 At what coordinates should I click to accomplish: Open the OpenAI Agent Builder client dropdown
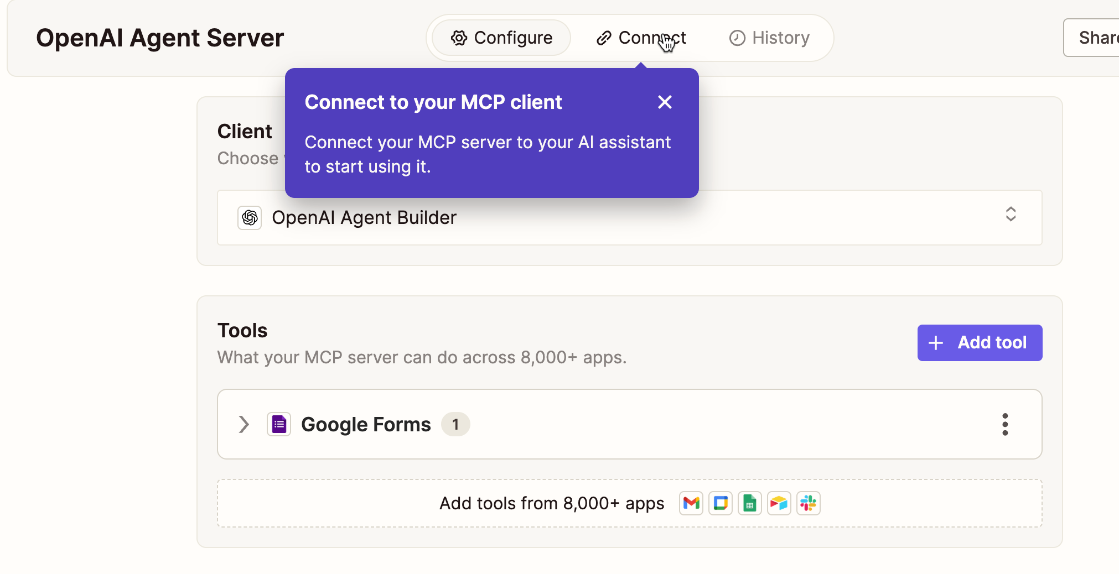(630, 217)
